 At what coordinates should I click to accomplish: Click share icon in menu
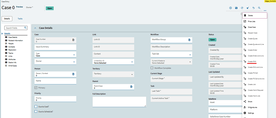(245, 102)
